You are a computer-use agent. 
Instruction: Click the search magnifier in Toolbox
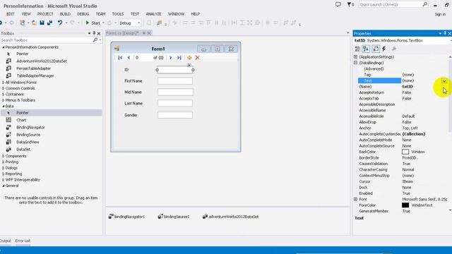pos(95,40)
